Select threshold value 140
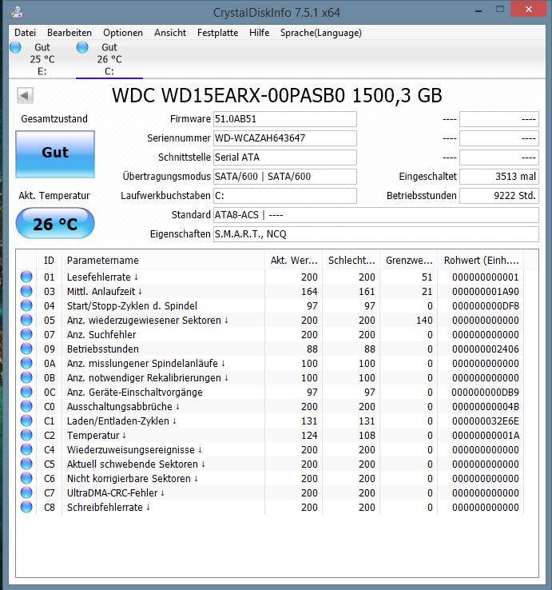 point(424,321)
